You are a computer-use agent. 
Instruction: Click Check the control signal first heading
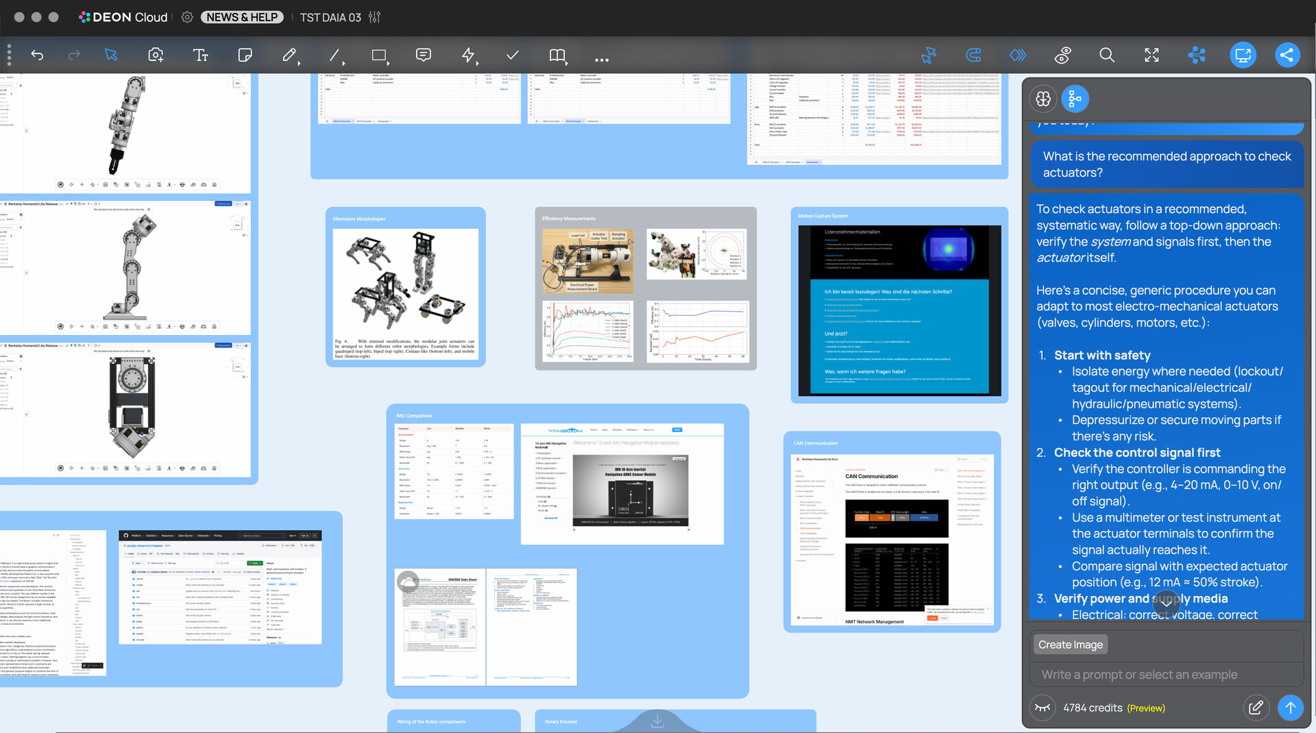pyautogui.click(x=1137, y=453)
